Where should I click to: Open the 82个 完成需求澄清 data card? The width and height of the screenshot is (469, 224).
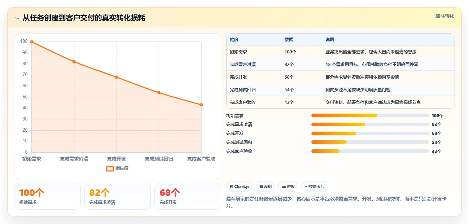click(x=118, y=196)
